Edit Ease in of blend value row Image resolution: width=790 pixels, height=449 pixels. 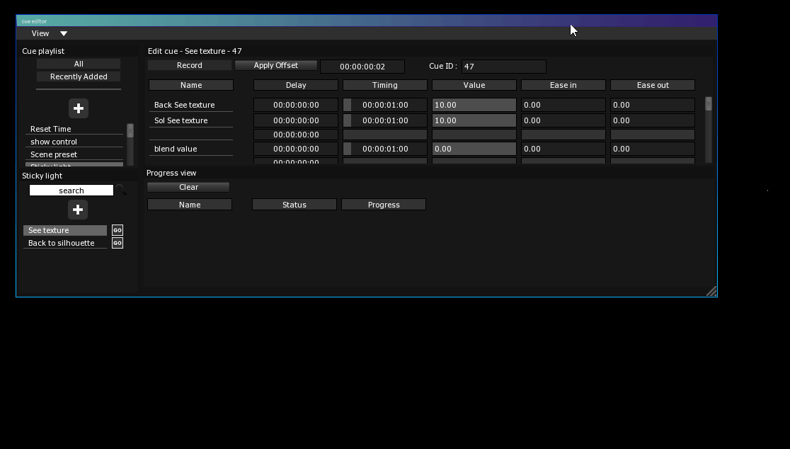[x=563, y=149]
